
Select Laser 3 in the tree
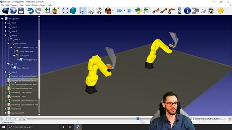tap(17, 39)
